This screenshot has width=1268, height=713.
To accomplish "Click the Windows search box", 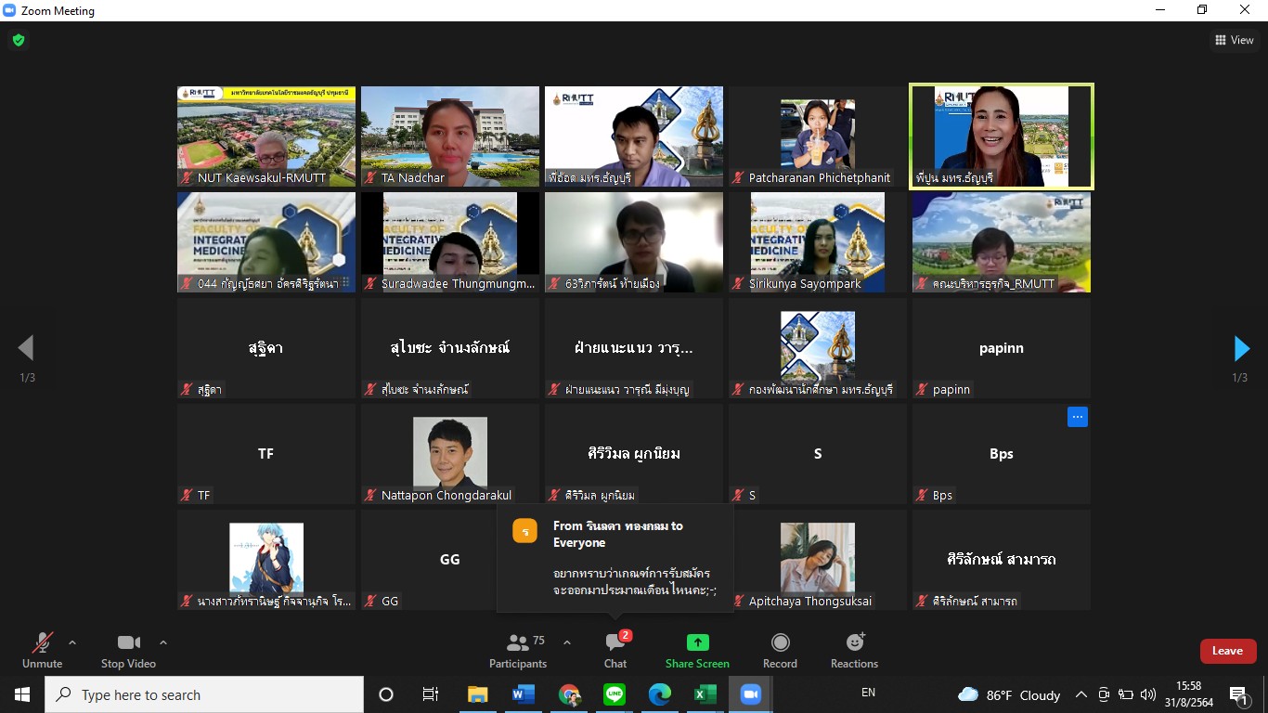I will [x=204, y=694].
